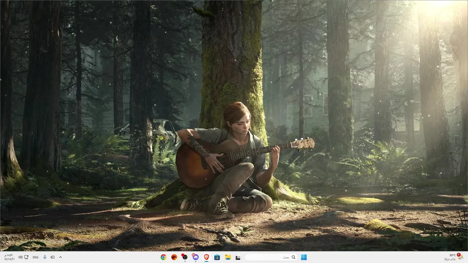468x263 pixels.
Task: Switch to Brave browser taskbar icon
Action: pos(206,257)
